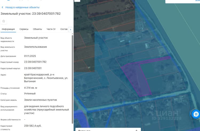The width and height of the screenshot is (200, 131).
Task: Switch to the Состав tab
Action: 64,29
